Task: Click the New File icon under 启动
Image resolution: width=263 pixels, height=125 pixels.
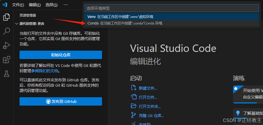Action: click(134, 88)
